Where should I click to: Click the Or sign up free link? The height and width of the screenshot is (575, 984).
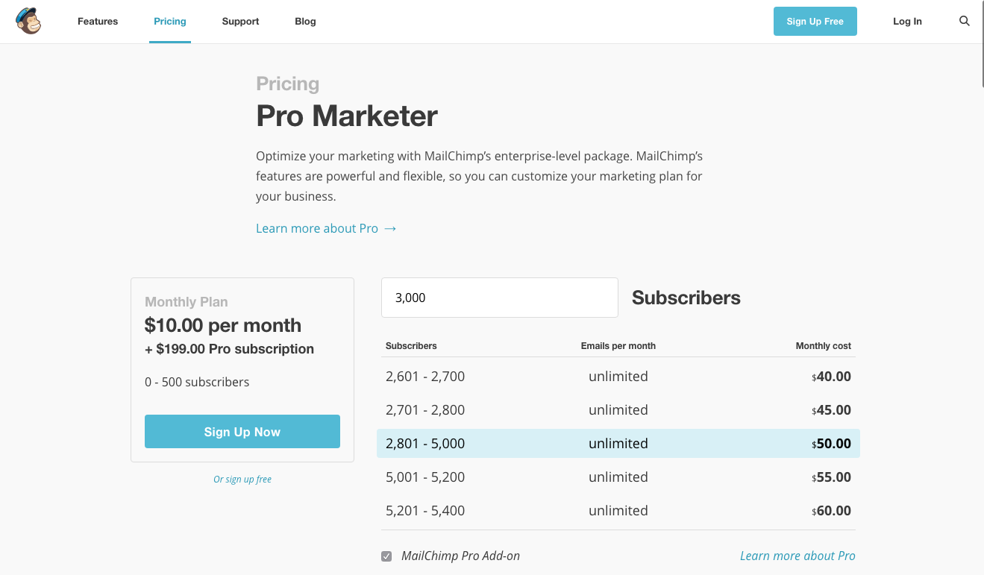pyautogui.click(x=242, y=480)
